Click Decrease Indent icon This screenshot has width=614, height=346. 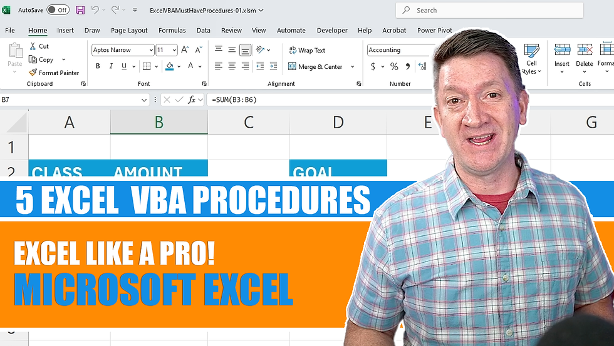click(x=260, y=66)
